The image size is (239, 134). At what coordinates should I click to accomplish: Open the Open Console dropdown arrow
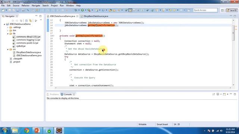(x=227, y=94)
